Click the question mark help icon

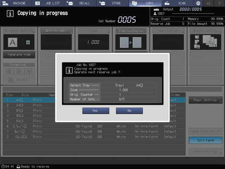pos(219,3)
